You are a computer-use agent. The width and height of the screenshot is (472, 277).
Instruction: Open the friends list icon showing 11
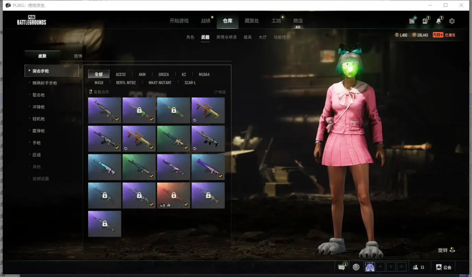click(418, 267)
